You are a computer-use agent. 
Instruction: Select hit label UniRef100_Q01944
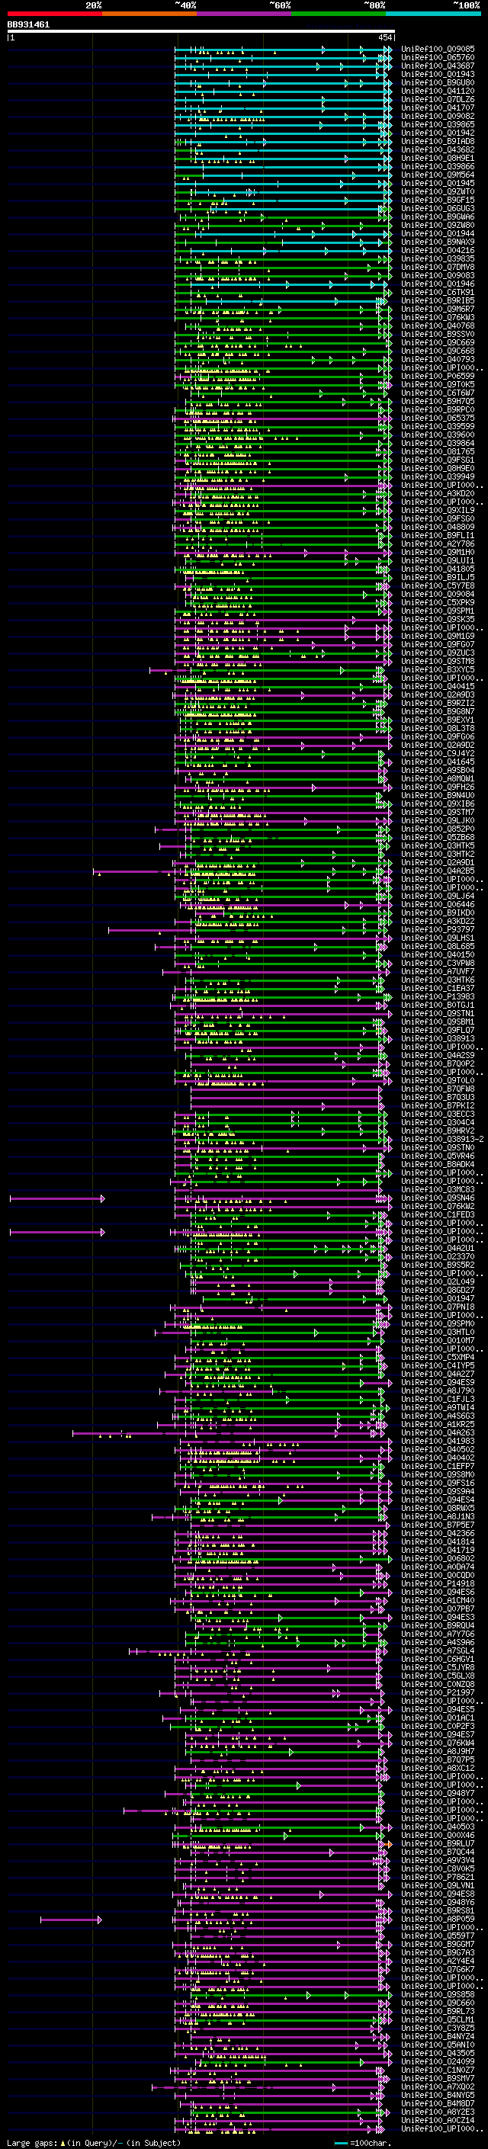click(x=438, y=233)
